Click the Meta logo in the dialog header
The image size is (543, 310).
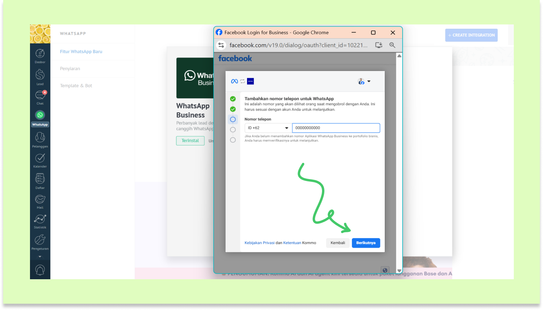point(234,81)
